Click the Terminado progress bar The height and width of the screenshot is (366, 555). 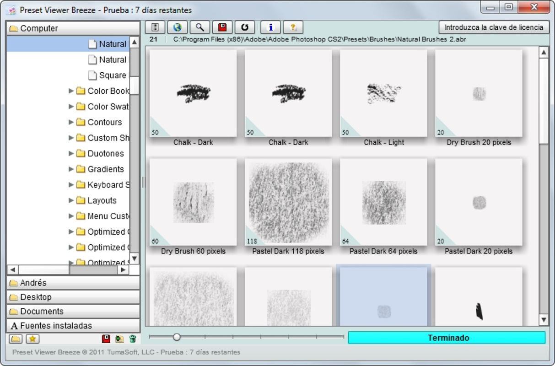click(447, 338)
